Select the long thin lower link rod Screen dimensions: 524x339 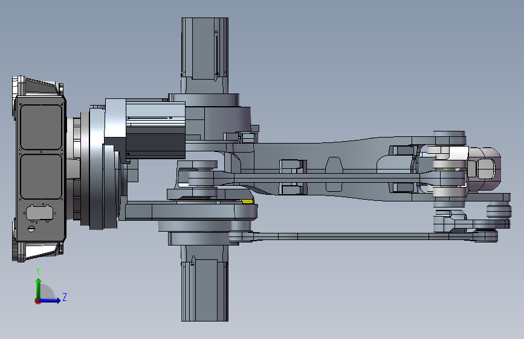[x=363, y=236]
